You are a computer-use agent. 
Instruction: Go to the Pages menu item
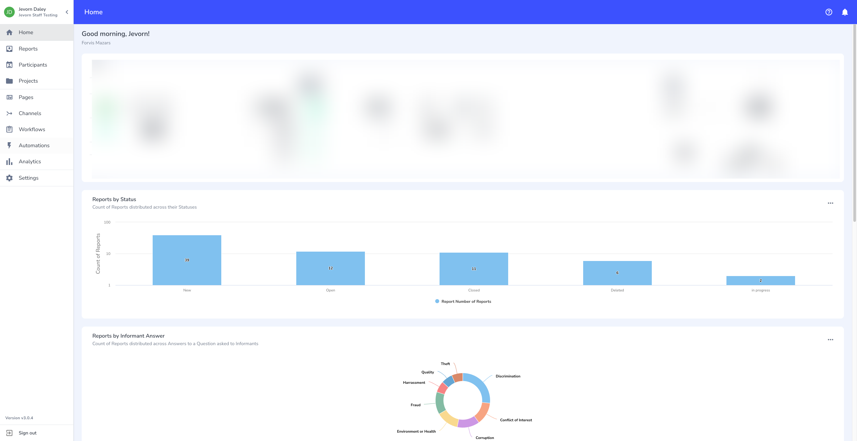click(x=26, y=97)
